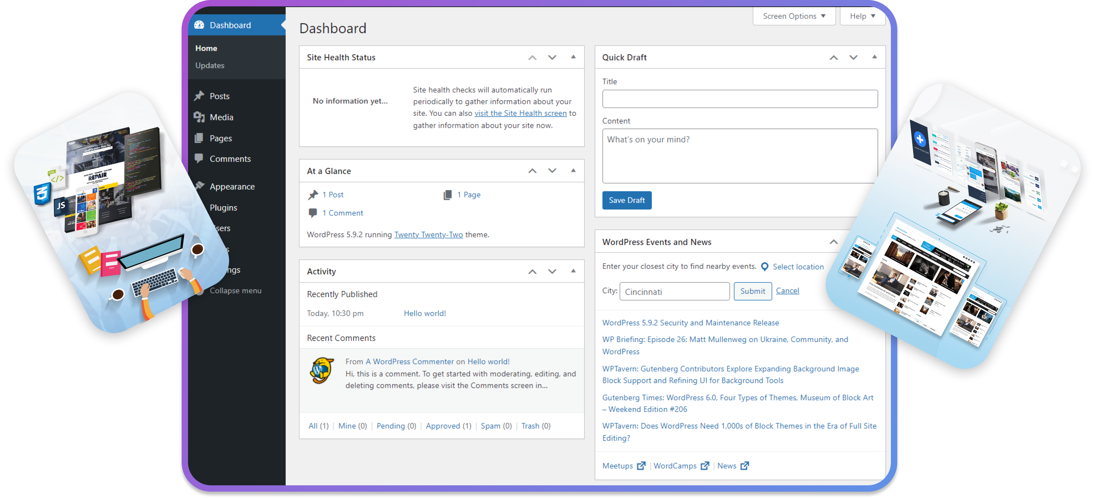Open the Meetups link
The height and width of the screenshot is (498, 1094).
pos(617,466)
